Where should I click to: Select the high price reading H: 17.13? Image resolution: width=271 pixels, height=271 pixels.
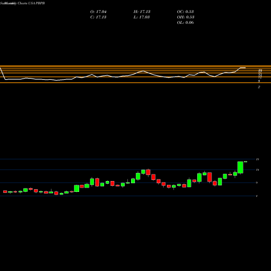(x=142, y=12)
